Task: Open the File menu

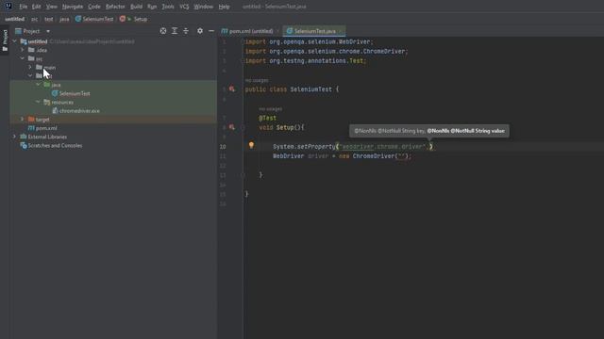Action: click(23, 7)
